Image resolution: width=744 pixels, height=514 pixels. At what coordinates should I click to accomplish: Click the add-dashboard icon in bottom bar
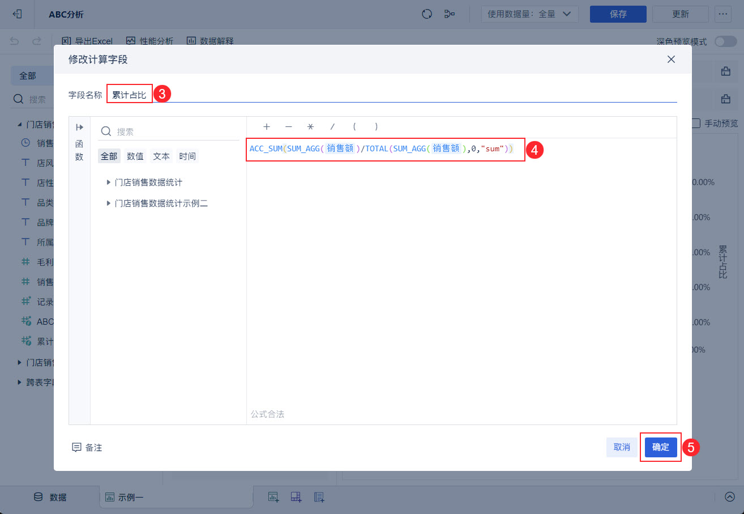296,497
